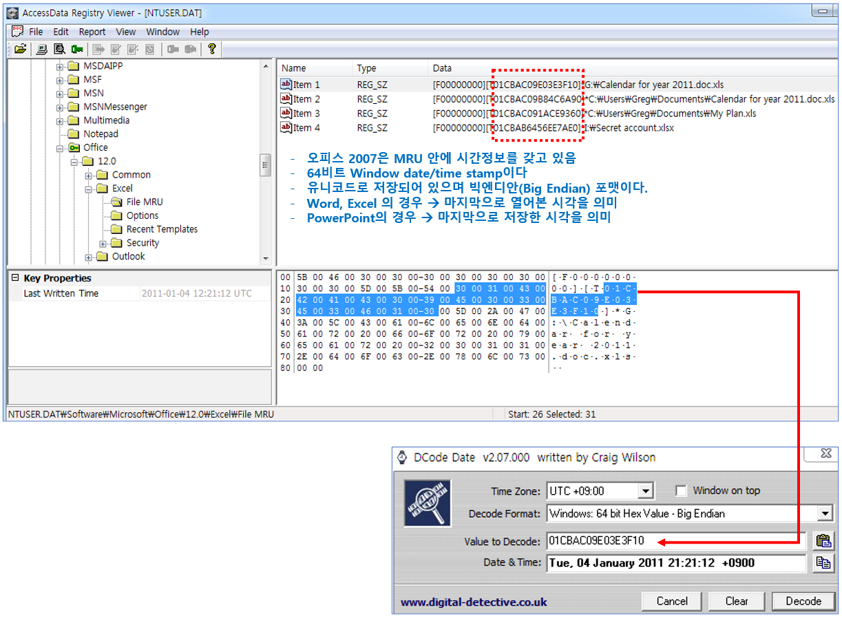Click the Open registry file toolbar icon
The image size is (842, 618).
[21, 49]
